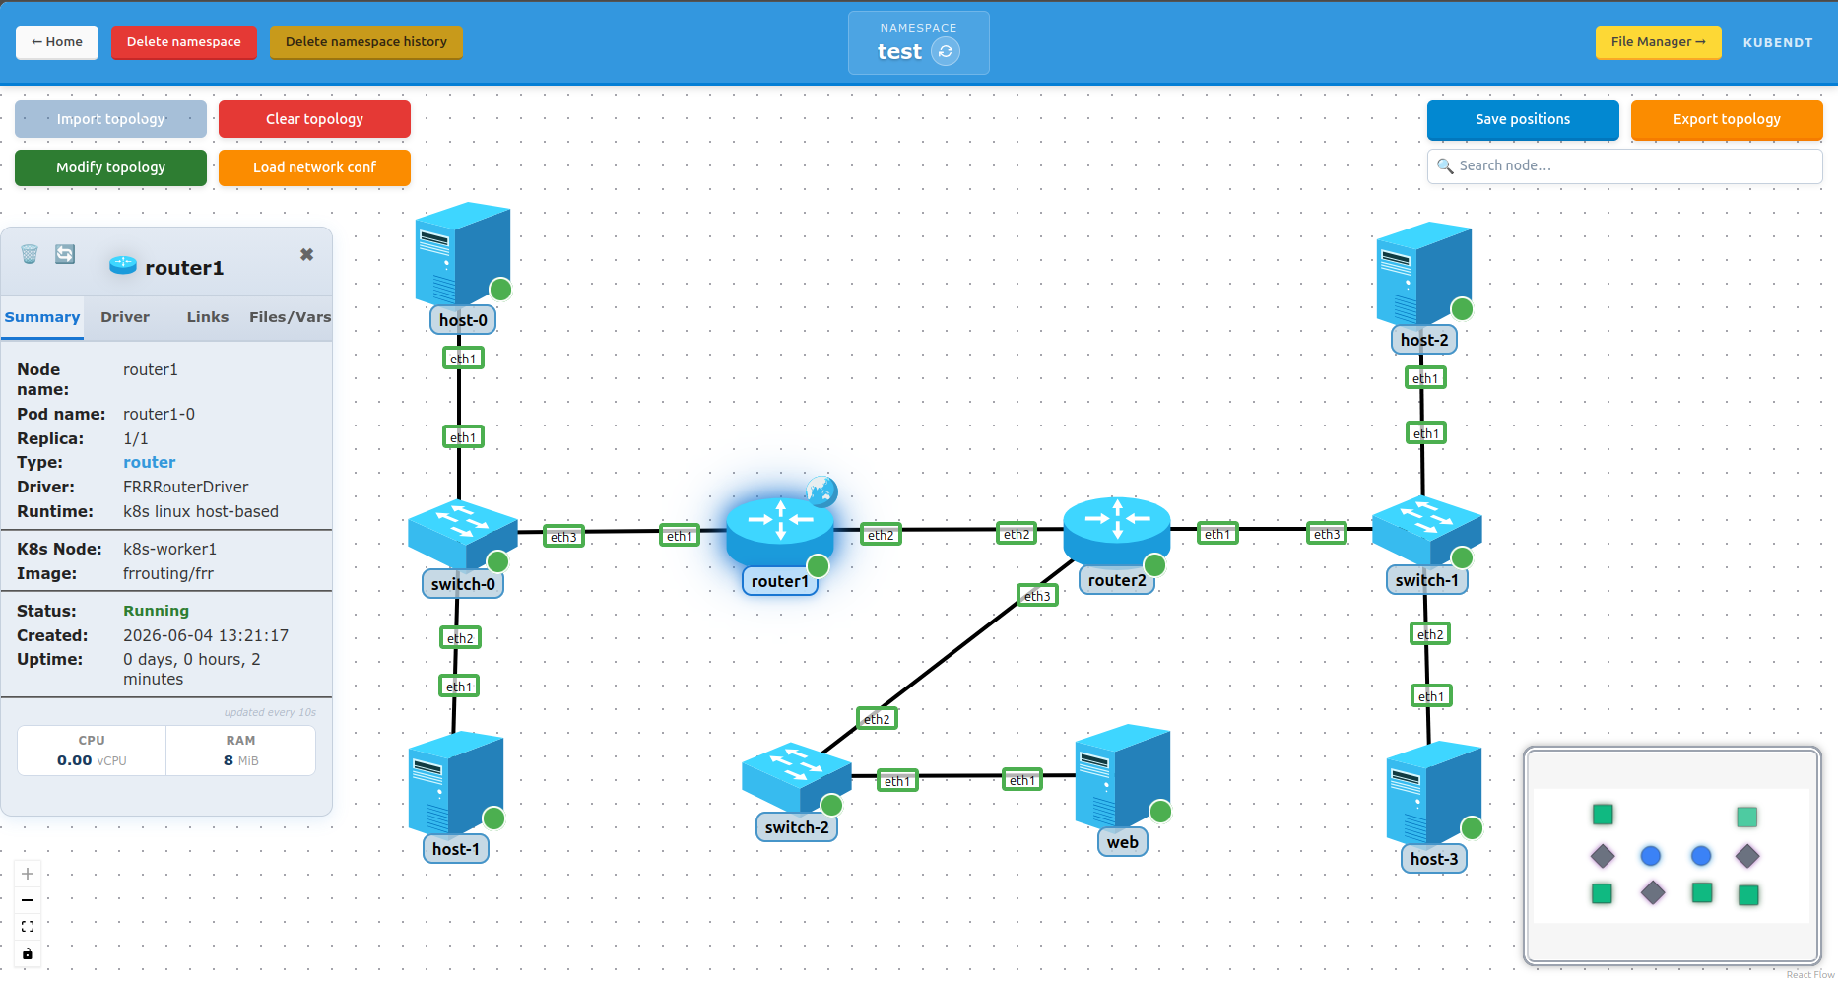Viewport: 1838px width, 982px height.
Task: Click the CPU usage card
Action: click(x=92, y=751)
